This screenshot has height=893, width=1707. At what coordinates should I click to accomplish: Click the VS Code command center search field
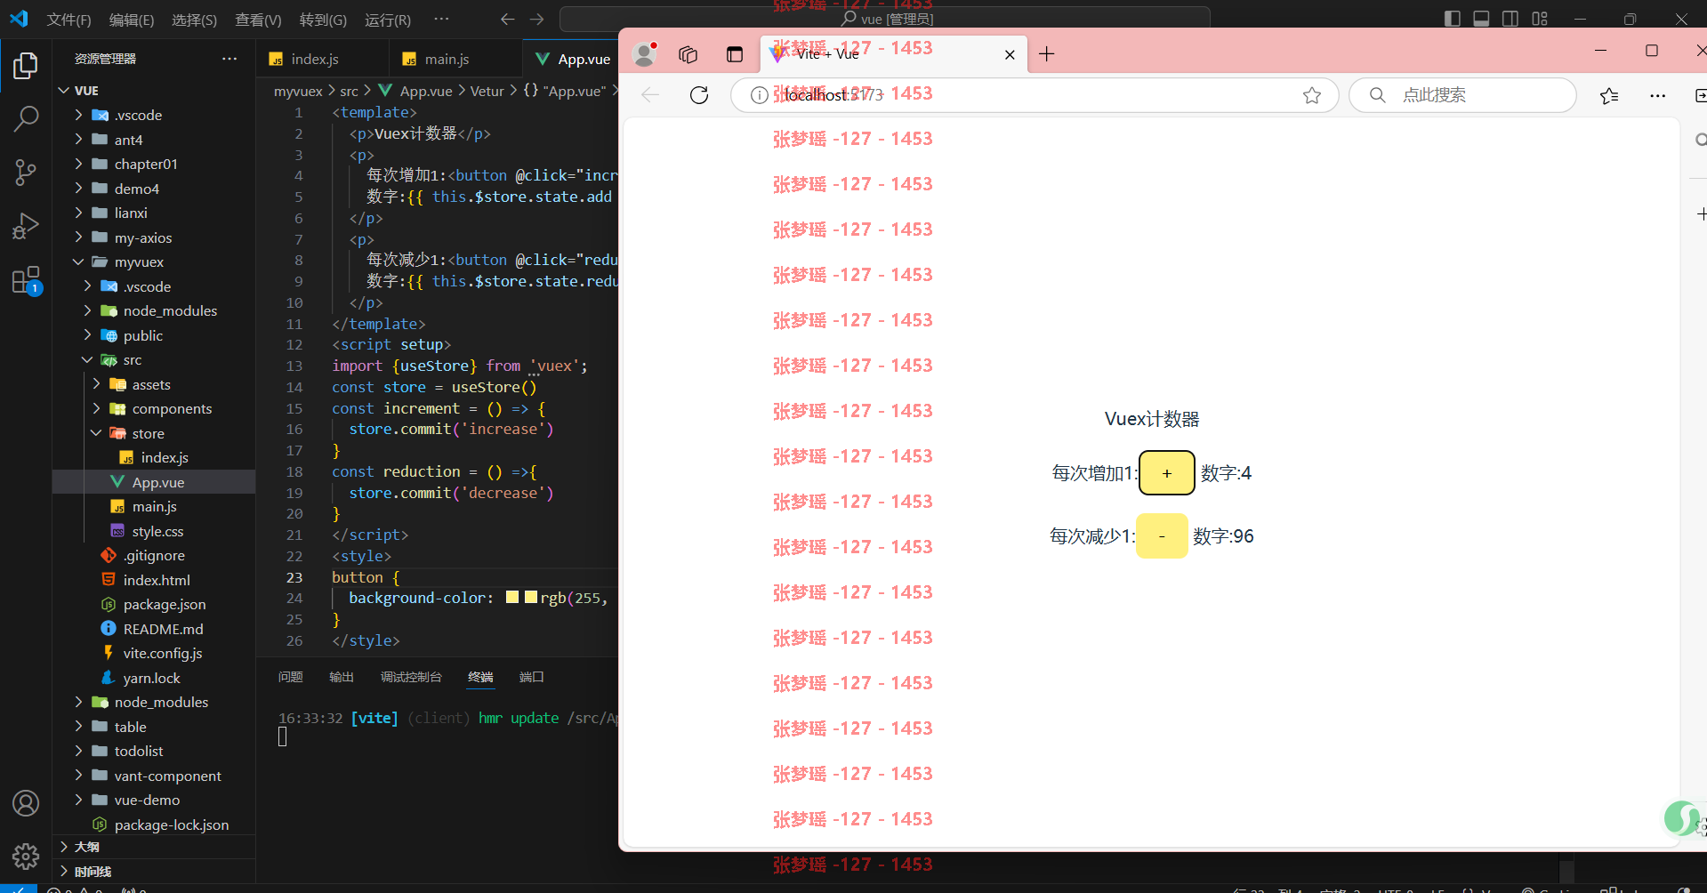pos(885,19)
